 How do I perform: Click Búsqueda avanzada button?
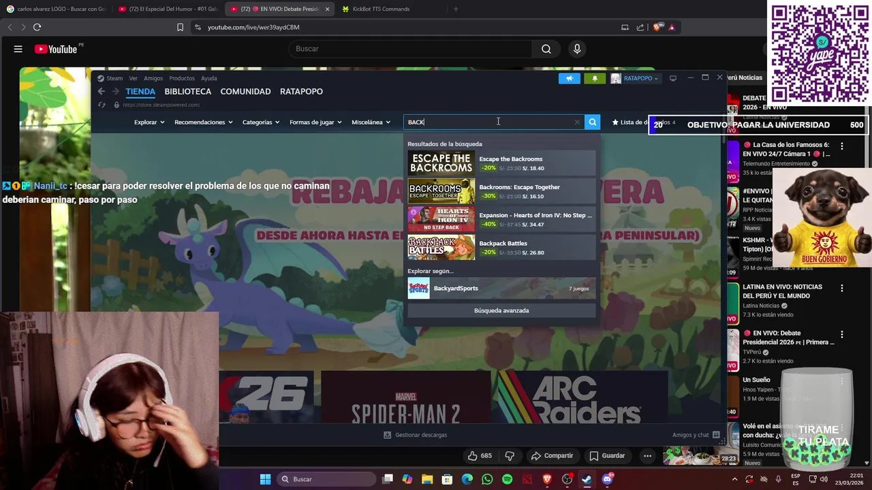pos(501,310)
